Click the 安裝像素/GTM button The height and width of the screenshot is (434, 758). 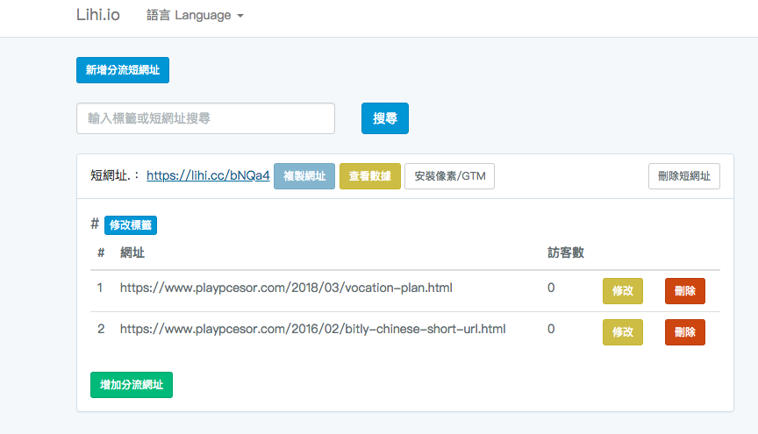[449, 176]
